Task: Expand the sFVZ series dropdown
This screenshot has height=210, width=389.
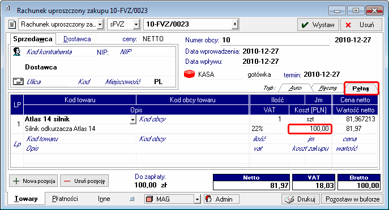Action: point(136,24)
